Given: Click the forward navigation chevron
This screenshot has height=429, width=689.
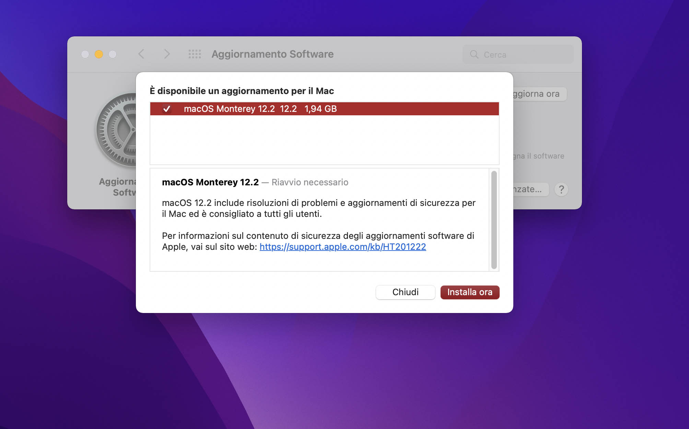Looking at the screenshot, I should (167, 54).
